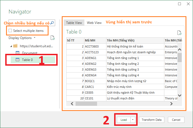Click cell ADENG4
This screenshot has width=193, height=128.
pos(95,75)
